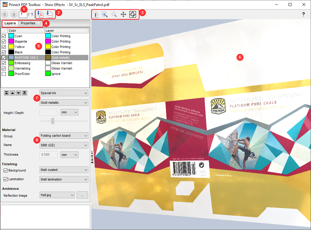Select the pan move tool

pos(123,14)
